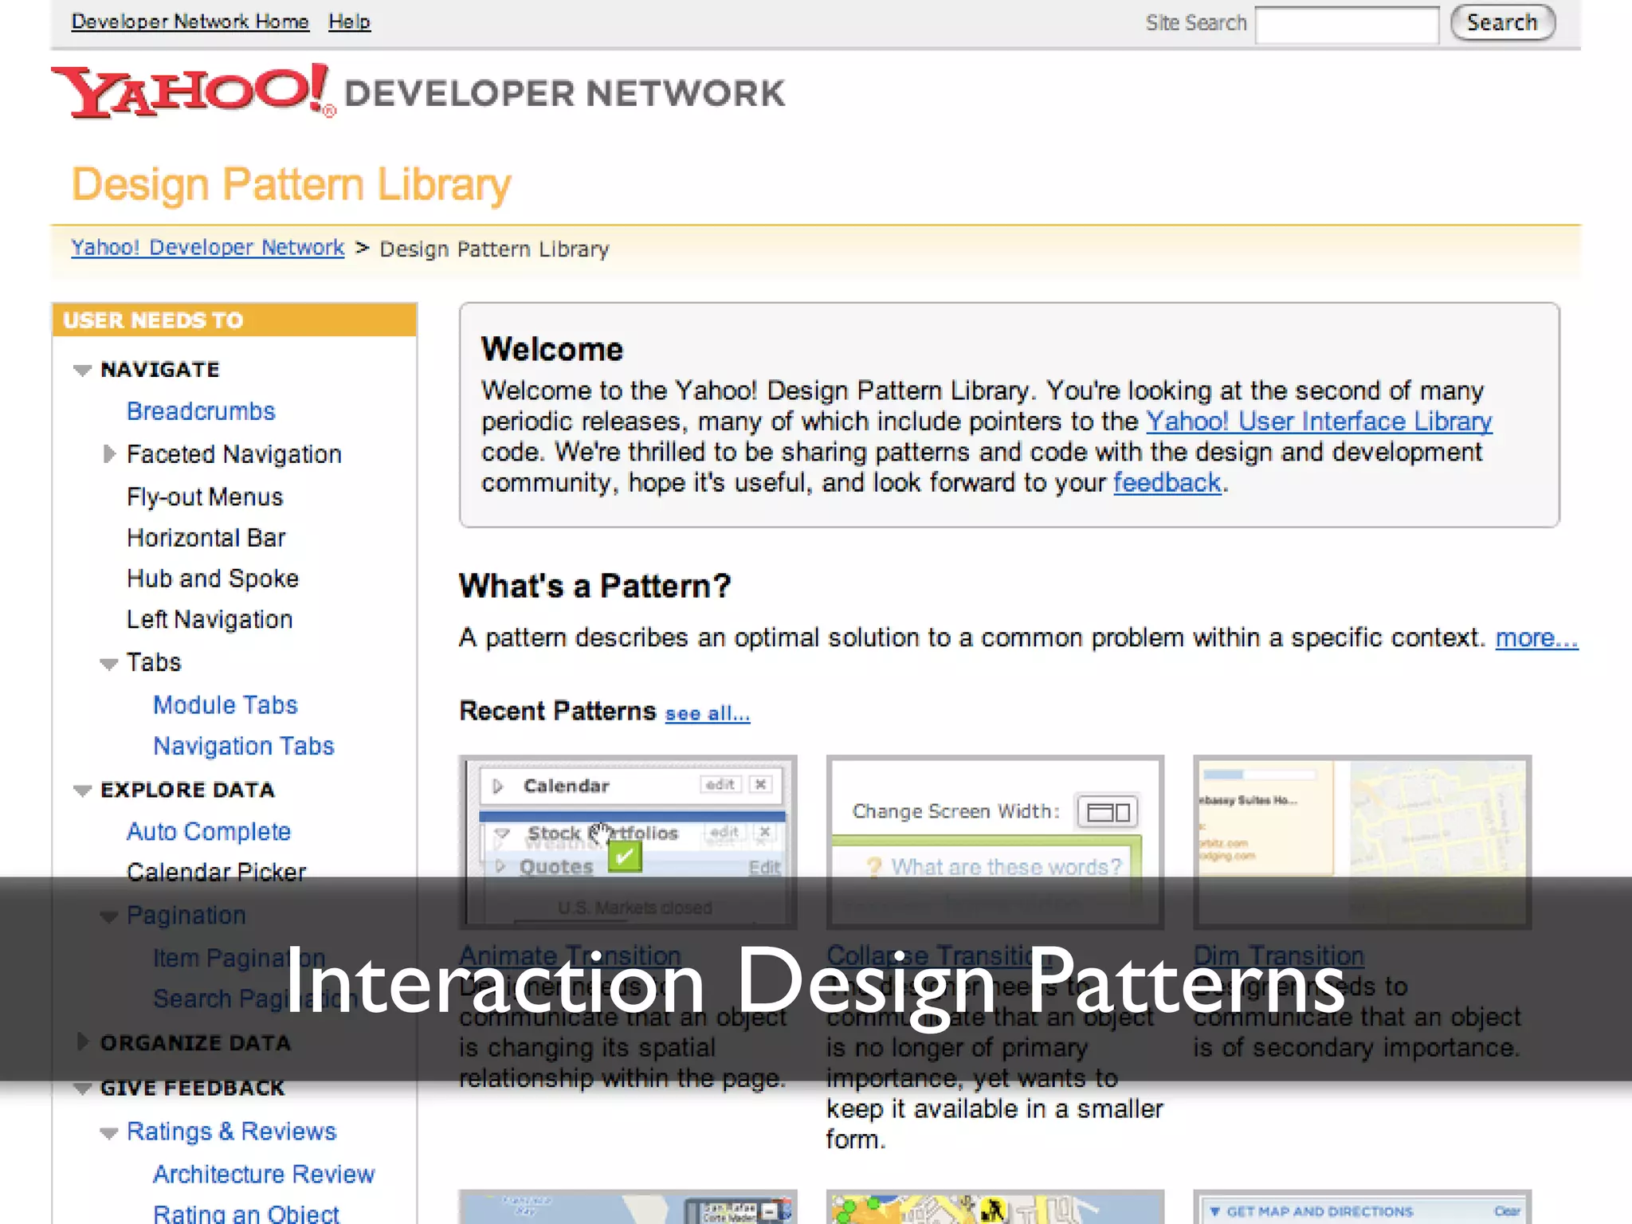The image size is (1632, 1224).
Task: Open the Module Tabs pattern
Action: [225, 705]
